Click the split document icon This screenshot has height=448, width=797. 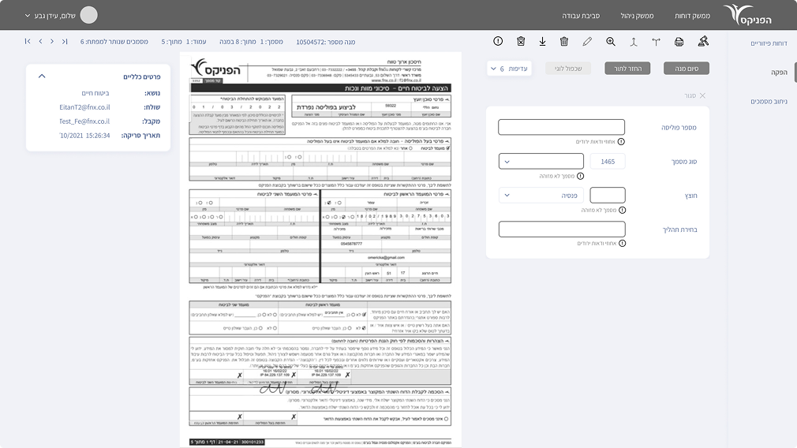656,41
